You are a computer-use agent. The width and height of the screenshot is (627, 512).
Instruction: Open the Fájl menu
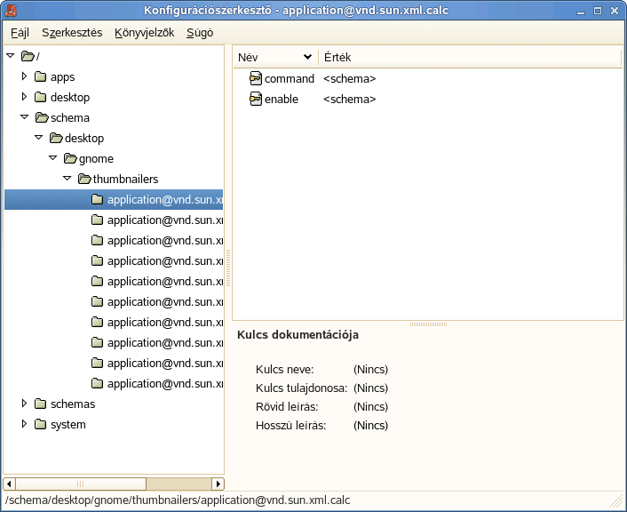(20, 32)
